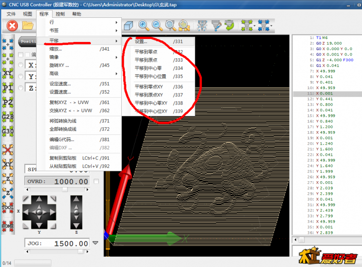Image resolution: width=362 pixels, height=267 pixels.
Task: Click the green arrows plus sidebar icon
Action: pos(8,59)
